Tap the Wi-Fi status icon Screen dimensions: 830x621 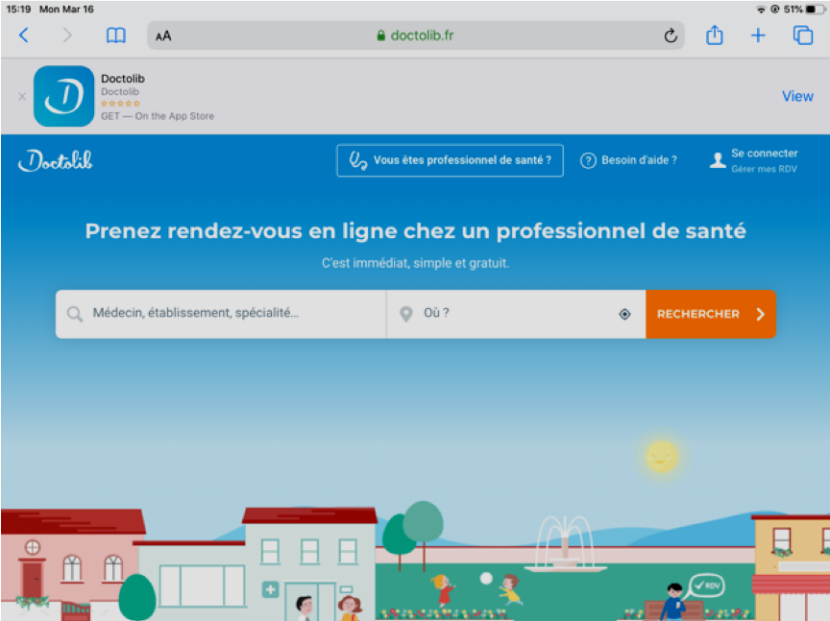pyautogui.click(x=761, y=9)
